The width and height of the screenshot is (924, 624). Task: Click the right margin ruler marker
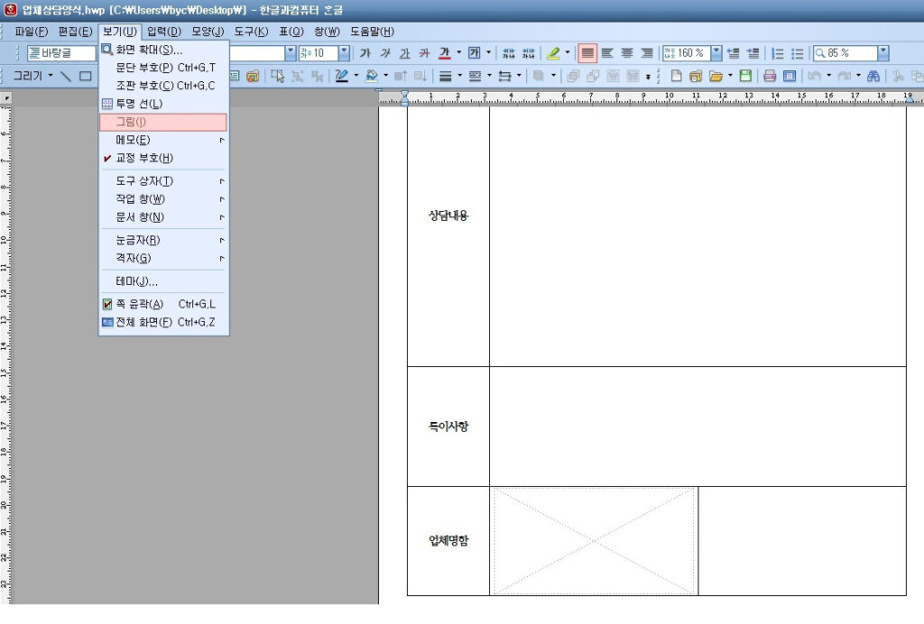[x=910, y=99]
